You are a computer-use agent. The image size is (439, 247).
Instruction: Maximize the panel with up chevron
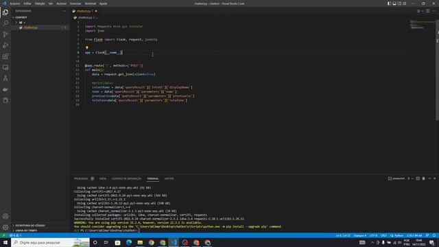tap(429, 178)
